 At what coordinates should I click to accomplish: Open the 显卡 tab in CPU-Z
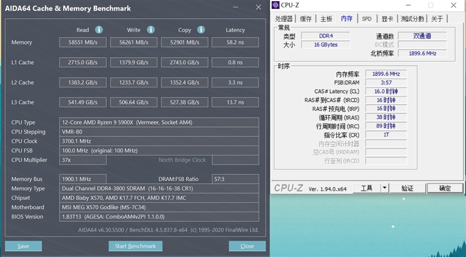click(387, 19)
